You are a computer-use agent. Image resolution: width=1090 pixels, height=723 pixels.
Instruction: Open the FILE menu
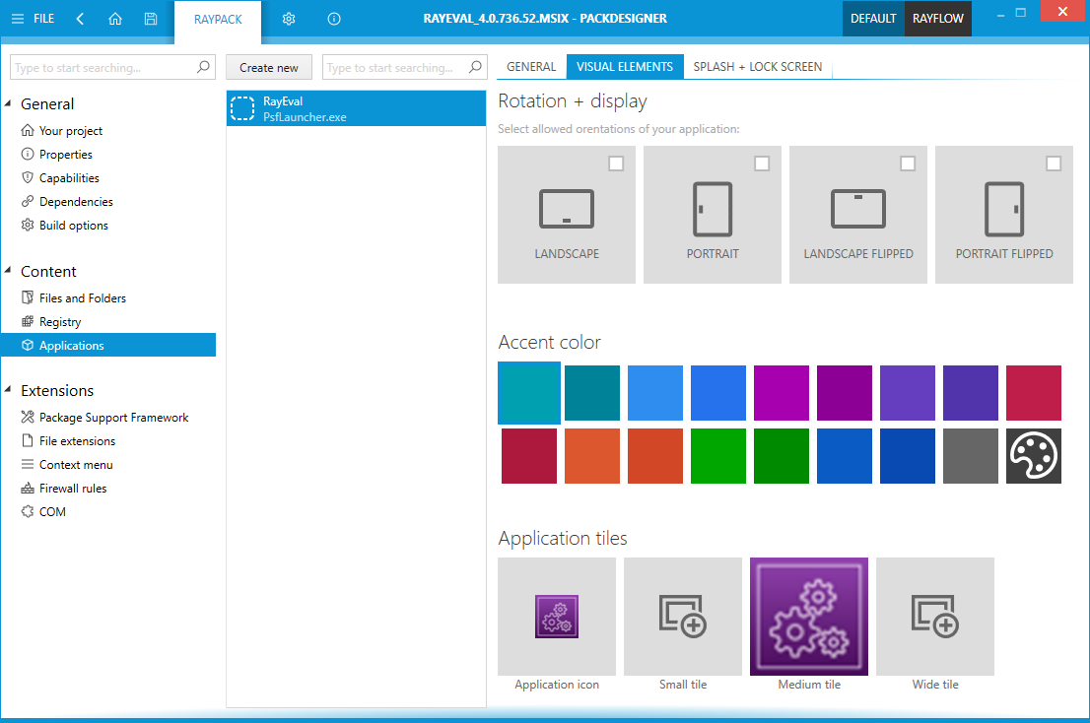34,19
